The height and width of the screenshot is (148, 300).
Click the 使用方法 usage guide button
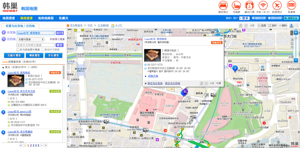(x=291, y=18)
